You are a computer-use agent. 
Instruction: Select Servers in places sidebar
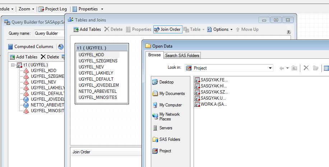point(162,128)
